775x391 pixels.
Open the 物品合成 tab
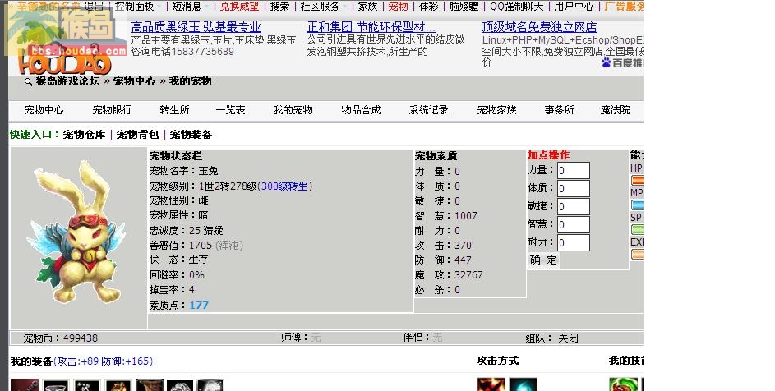coord(362,110)
